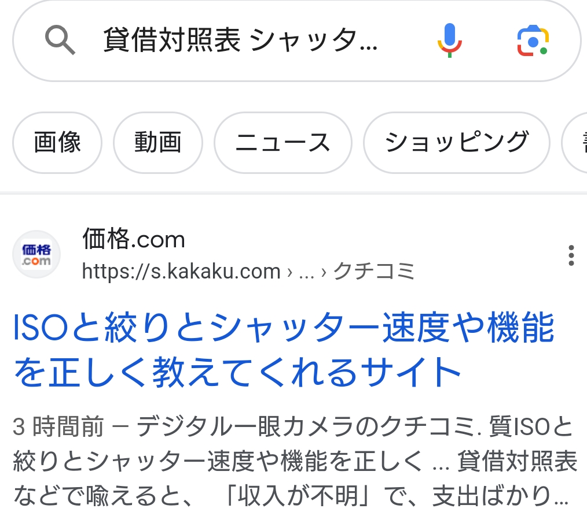Tap the 価格.com site name
The width and height of the screenshot is (587, 527).
(134, 239)
